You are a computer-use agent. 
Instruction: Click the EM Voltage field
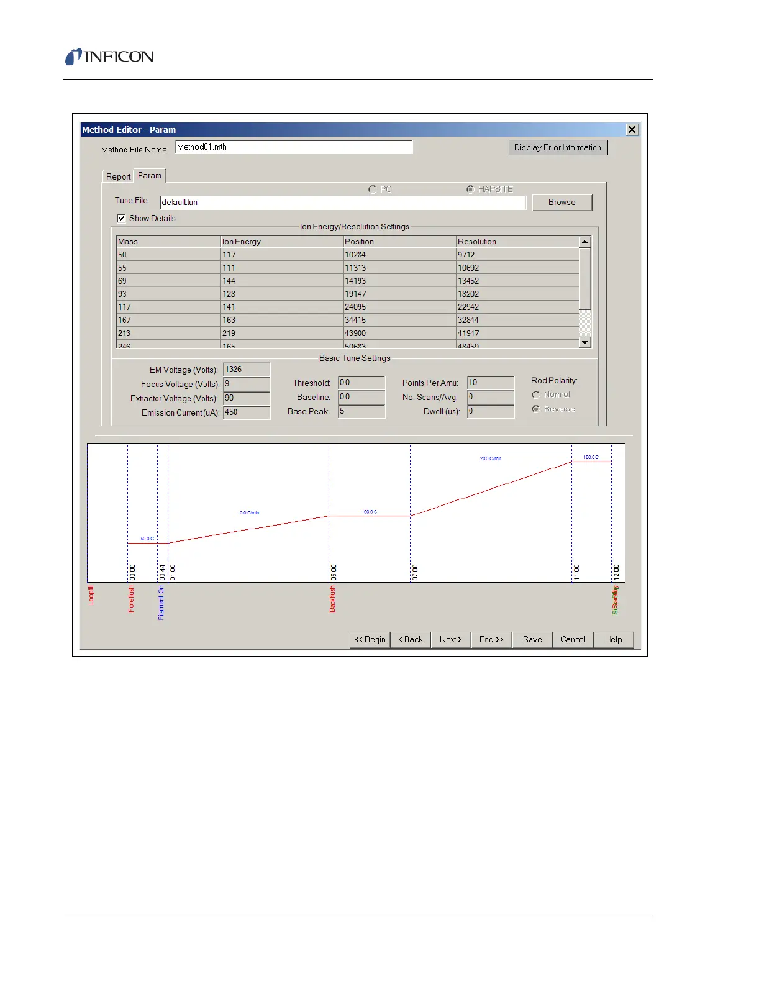click(247, 370)
